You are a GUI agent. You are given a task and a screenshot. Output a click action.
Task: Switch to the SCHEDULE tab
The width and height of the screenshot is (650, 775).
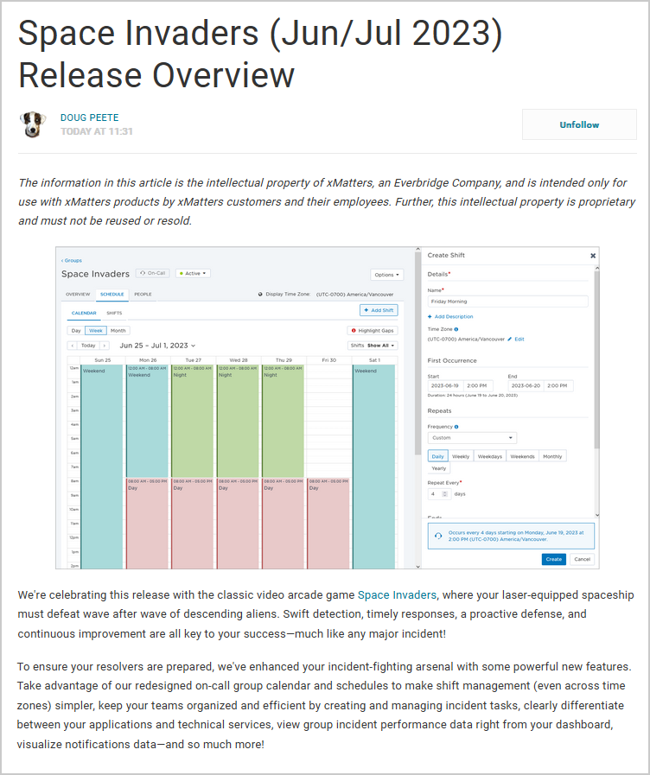[x=112, y=294]
